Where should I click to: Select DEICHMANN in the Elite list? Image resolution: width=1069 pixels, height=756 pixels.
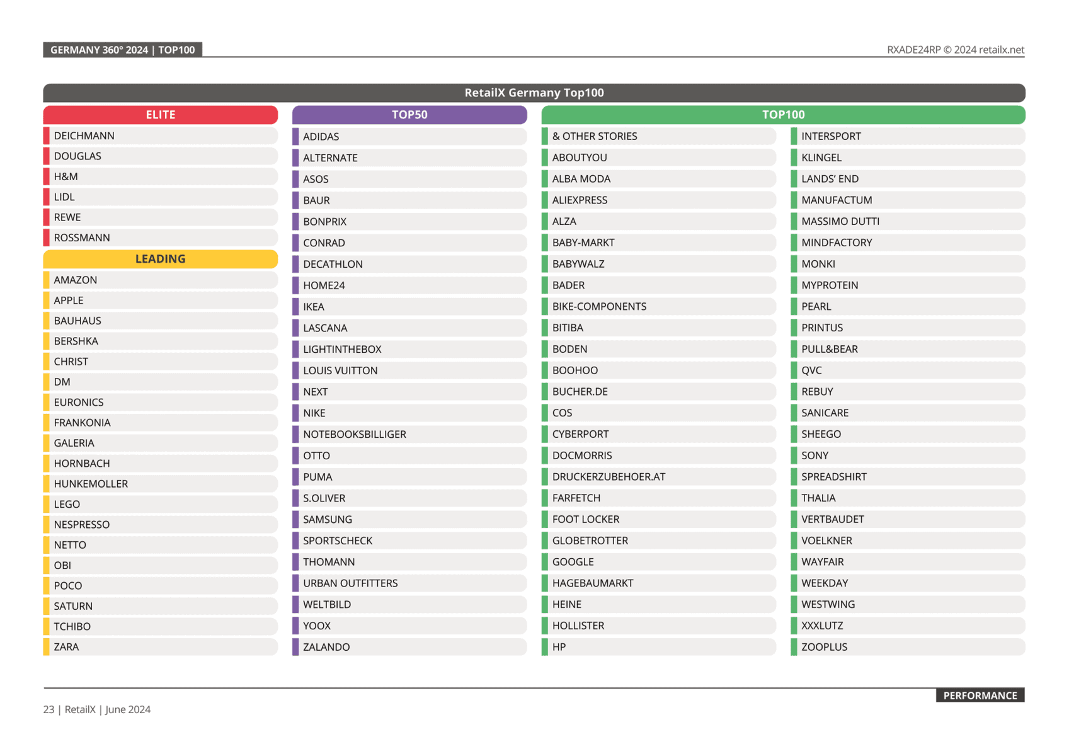coord(161,135)
